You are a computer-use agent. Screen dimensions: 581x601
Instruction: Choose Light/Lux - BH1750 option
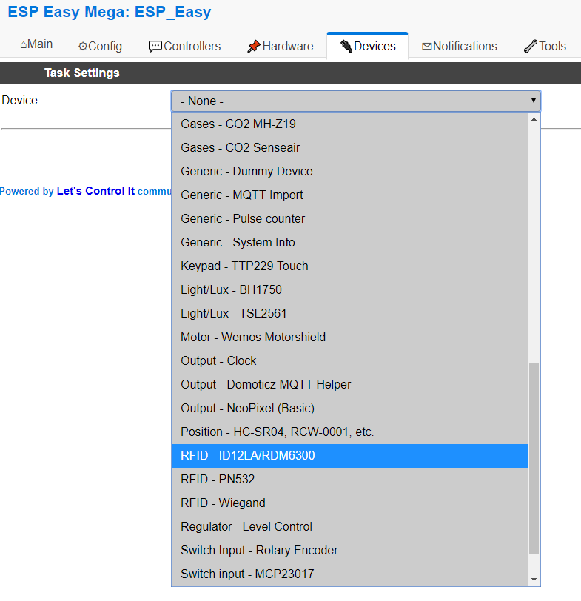[x=231, y=289]
